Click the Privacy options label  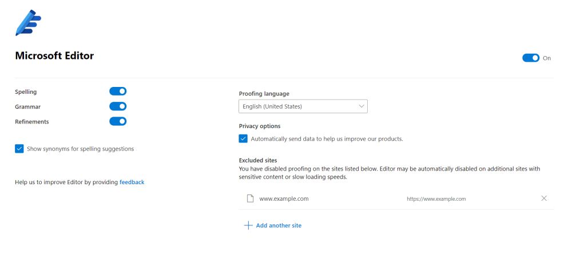pyautogui.click(x=260, y=126)
